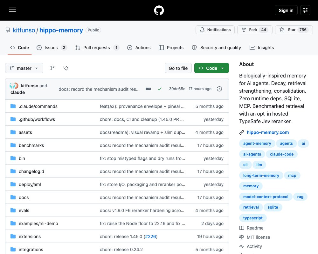Viewport: 318px width, 254px height.
Task: Open the evals folder
Action: [24, 211]
